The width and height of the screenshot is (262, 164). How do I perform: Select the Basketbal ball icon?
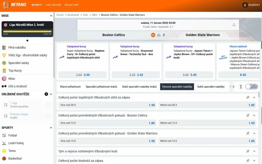click(4, 158)
